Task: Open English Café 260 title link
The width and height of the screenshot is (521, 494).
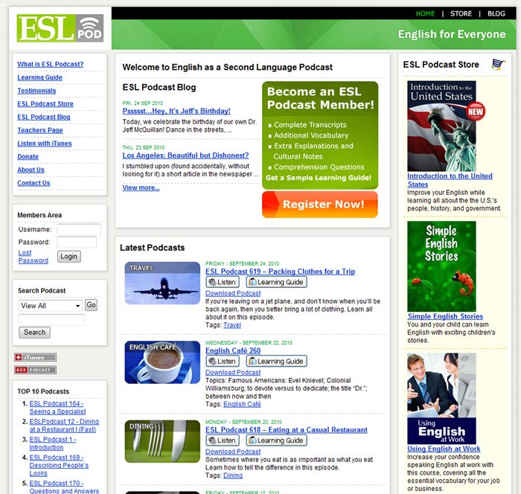Action: [233, 350]
